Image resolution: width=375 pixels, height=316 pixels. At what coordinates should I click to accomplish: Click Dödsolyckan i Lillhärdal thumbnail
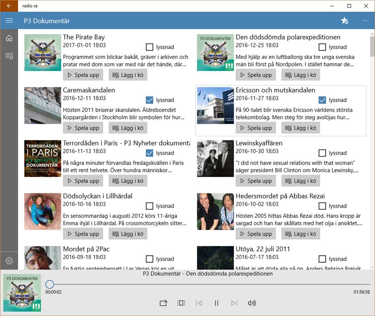(x=43, y=211)
